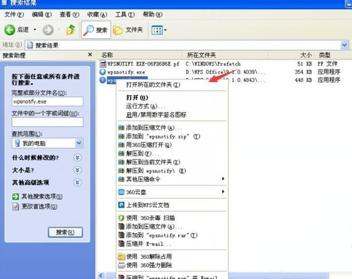Click 360云盘 cloud icon in menu
Screen dimensions: 352x279
(121, 192)
